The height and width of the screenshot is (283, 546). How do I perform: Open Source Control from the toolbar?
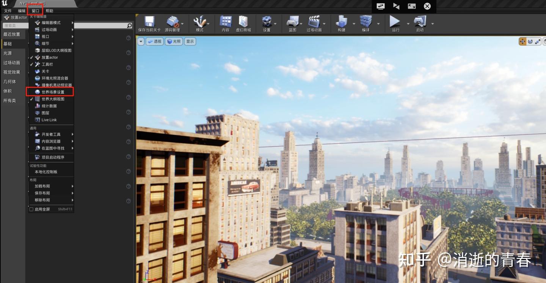pos(173,24)
